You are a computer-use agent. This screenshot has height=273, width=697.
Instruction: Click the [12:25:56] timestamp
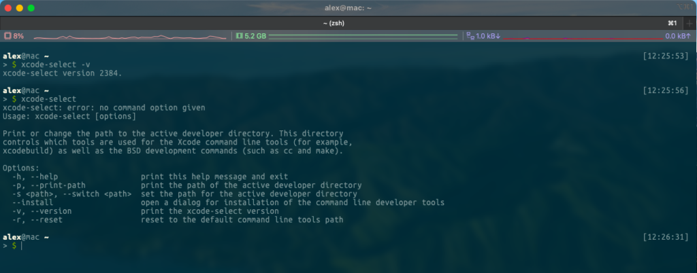pos(666,90)
